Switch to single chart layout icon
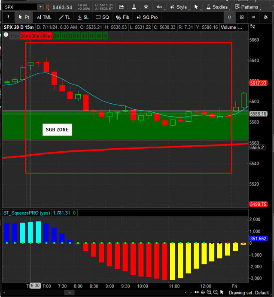The width and height of the screenshot is (274, 297). (230, 17)
